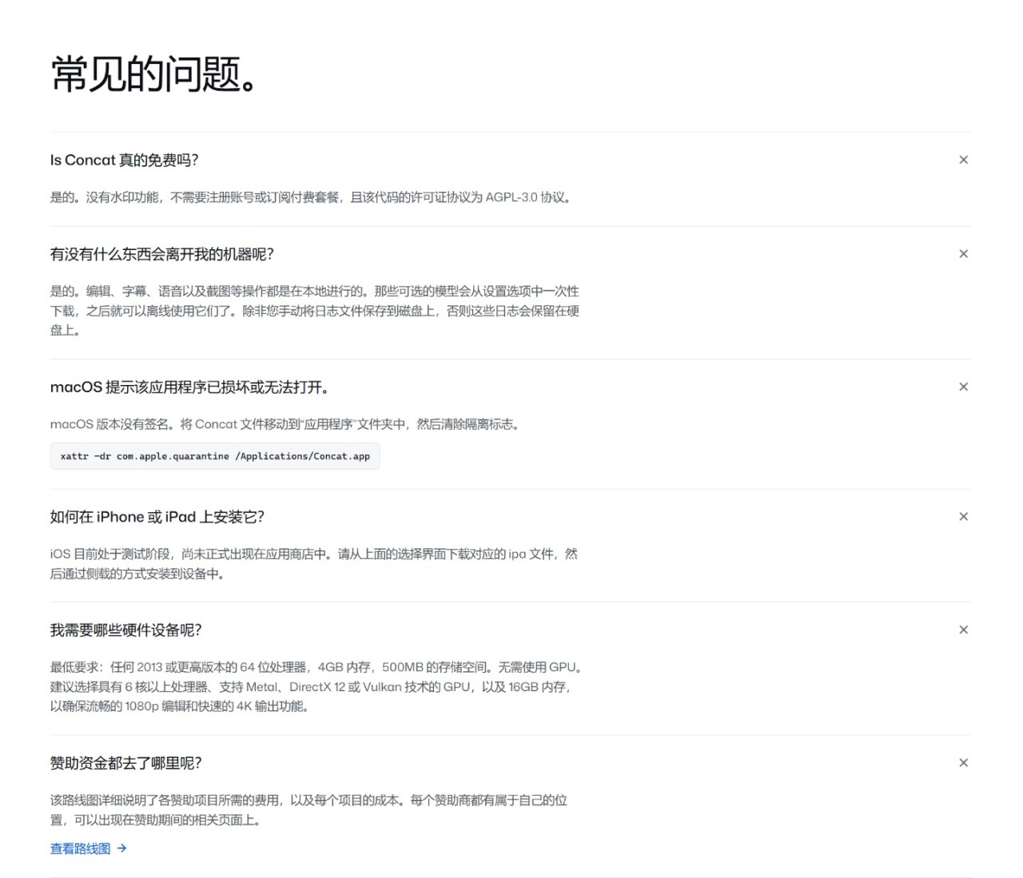This screenshot has width=1023, height=878.
Task: Click the answer mentioning AGPL-3.0 协议
Action: pyautogui.click(x=312, y=197)
